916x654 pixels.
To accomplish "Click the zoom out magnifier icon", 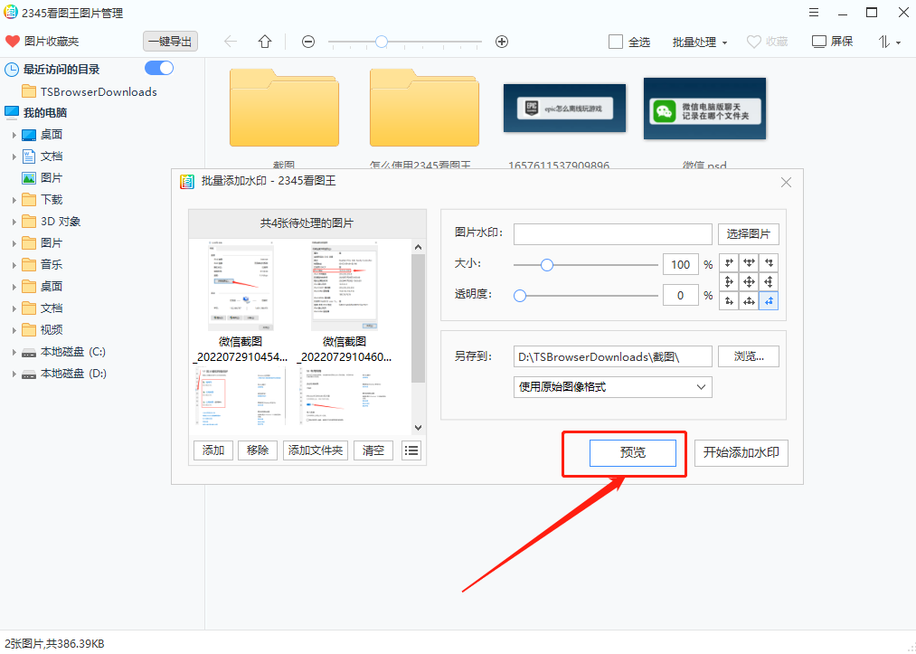I will tap(307, 42).
